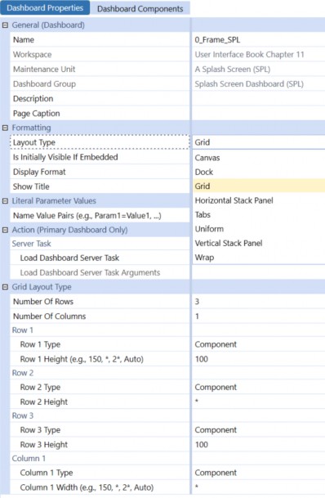Select the Name property label
This screenshot has height=498, width=325.
pos(24,40)
